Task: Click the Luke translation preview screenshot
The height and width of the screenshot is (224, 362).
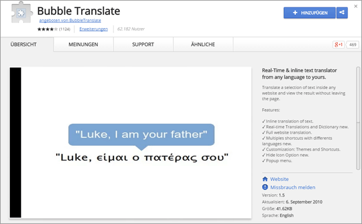Action: point(130,142)
